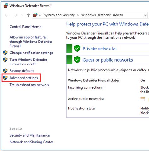Open Security and Maintenance link
The image size is (149, 151).
click(30, 135)
